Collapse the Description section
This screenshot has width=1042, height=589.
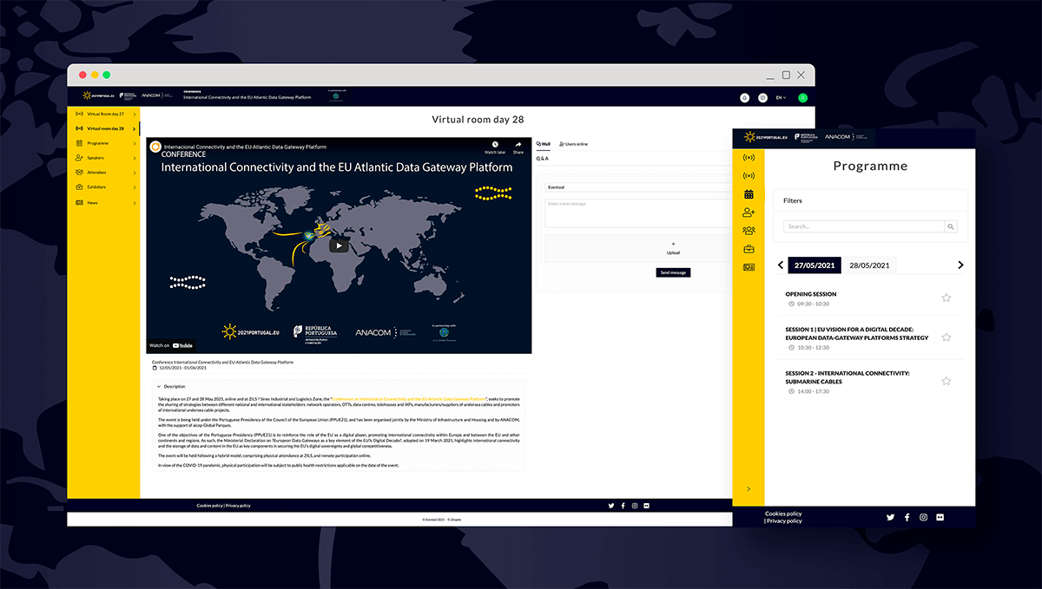(170, 386)
